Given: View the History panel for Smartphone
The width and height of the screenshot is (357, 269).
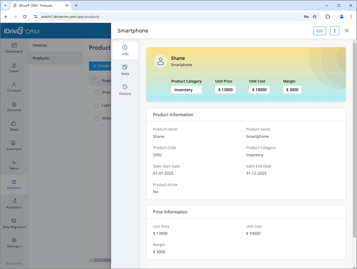Looking at the screenshot, I should [125, 90].
